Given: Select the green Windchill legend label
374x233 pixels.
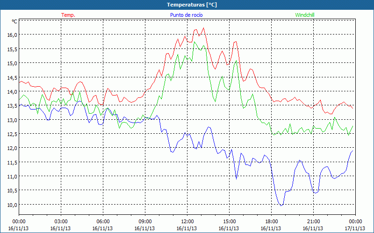Looking at the screenshot, I should point(305,15).
